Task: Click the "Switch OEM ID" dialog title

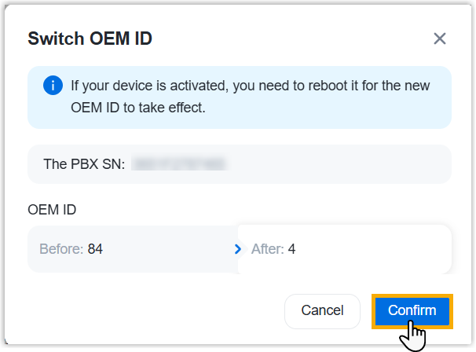Action: (x=90, y=38)
